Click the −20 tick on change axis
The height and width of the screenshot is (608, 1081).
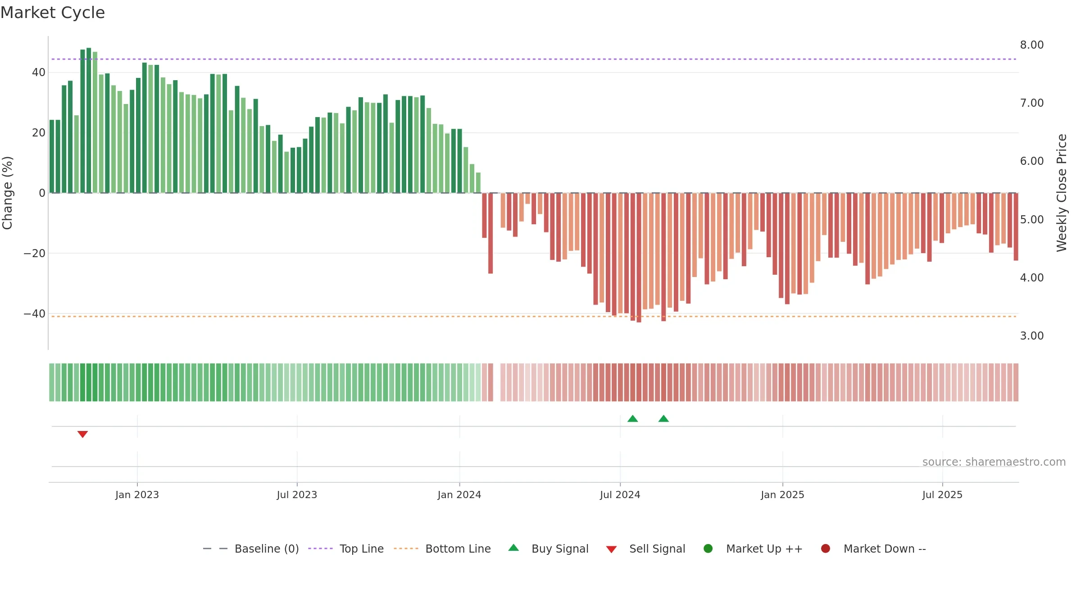point(35,254)
